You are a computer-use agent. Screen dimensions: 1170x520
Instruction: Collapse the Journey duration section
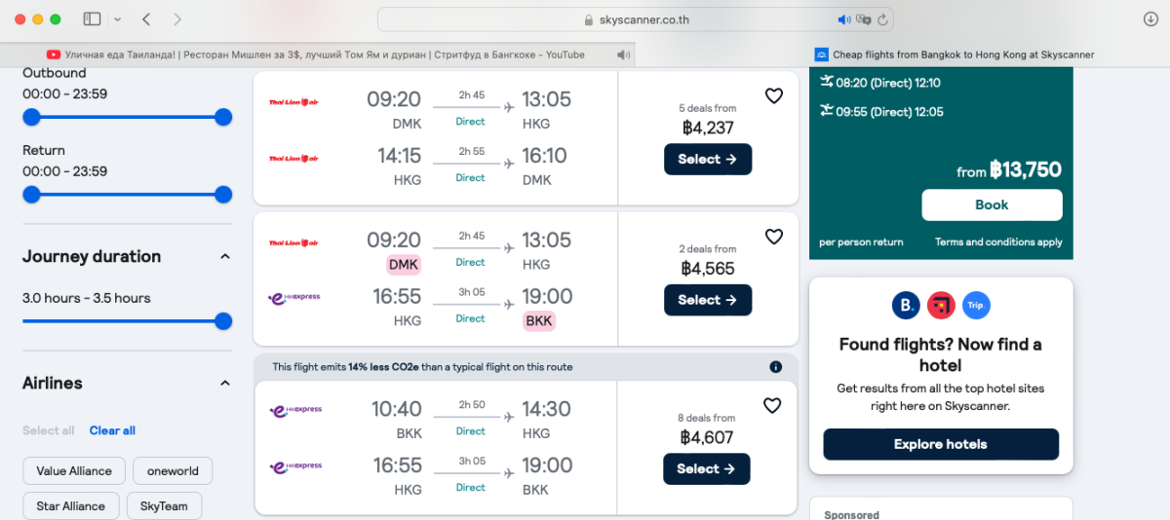[x=224, y=257]
